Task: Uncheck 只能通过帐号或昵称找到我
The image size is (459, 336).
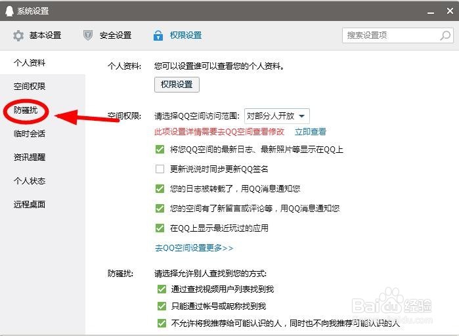Action: coord(162,306)
